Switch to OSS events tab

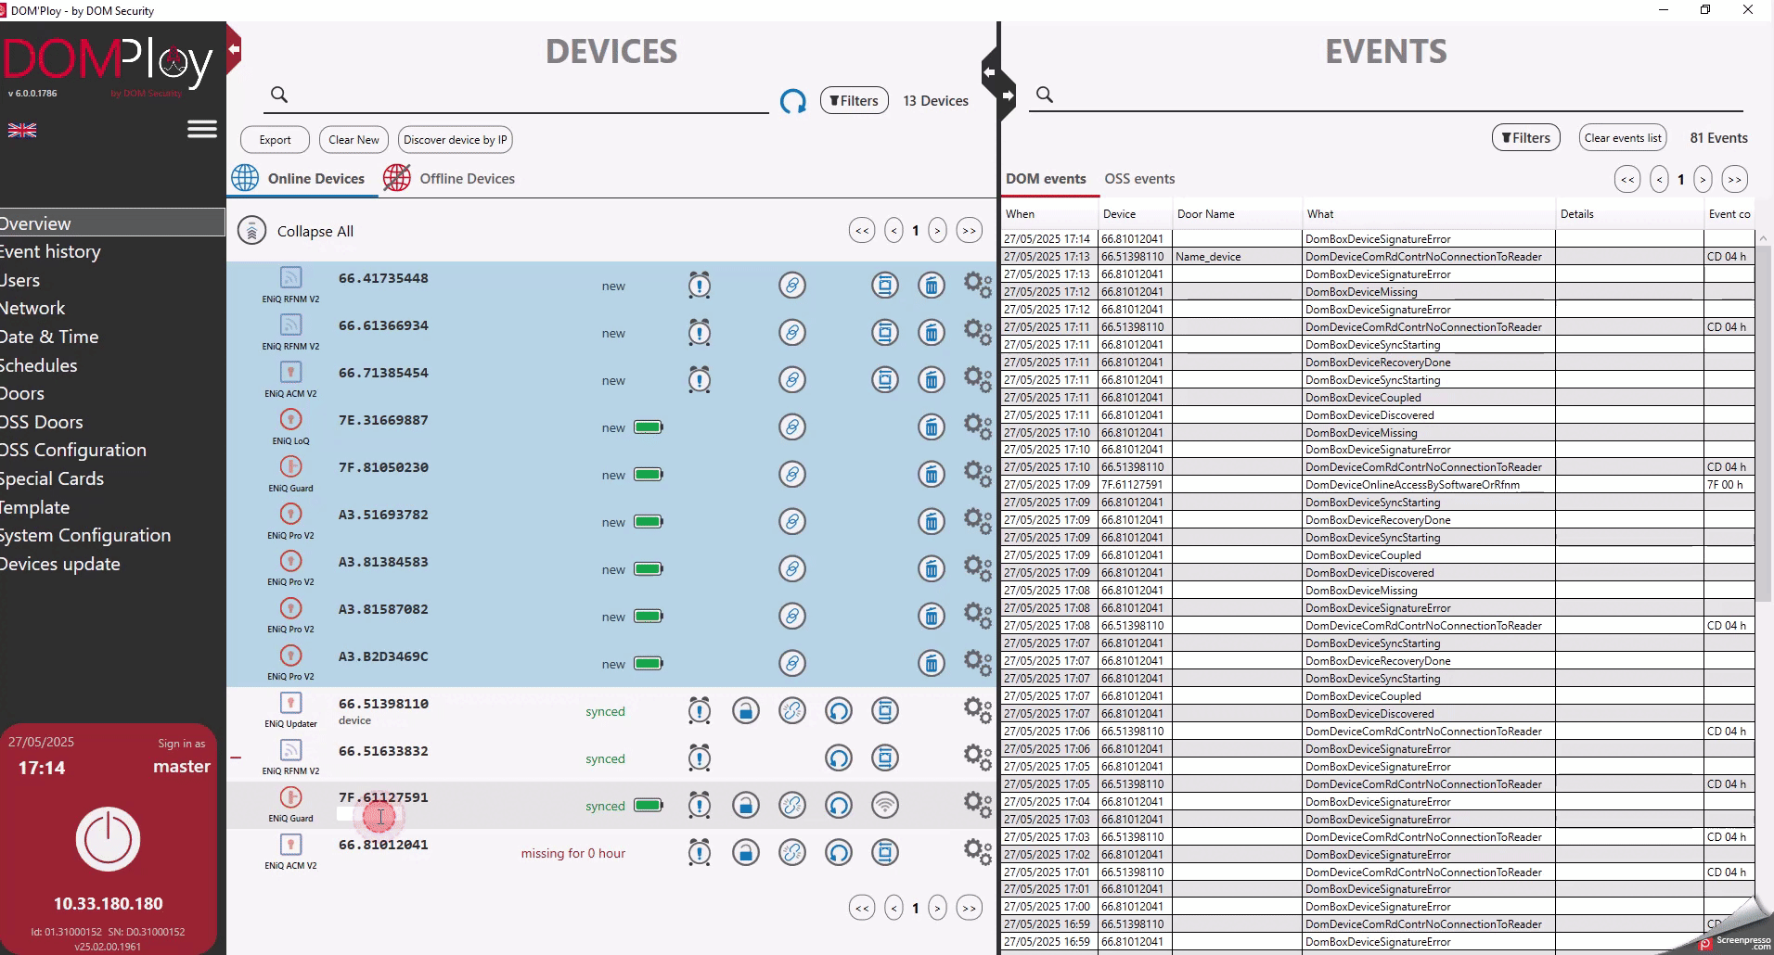(1139, 179)
